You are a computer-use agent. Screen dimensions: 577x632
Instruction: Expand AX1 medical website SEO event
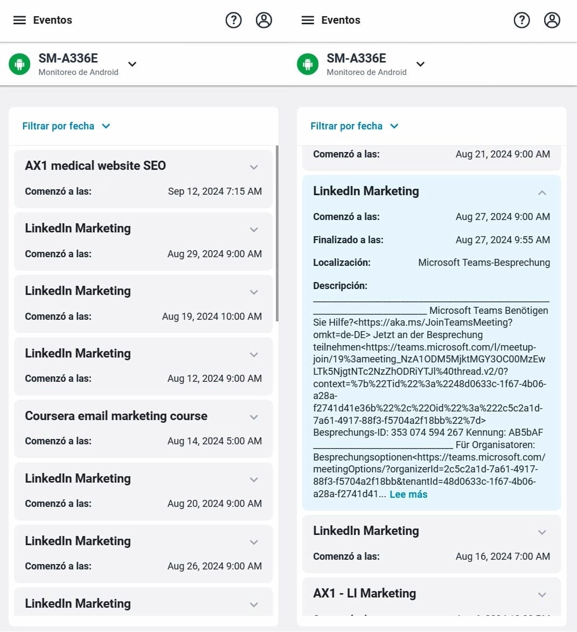click(254, 167)
